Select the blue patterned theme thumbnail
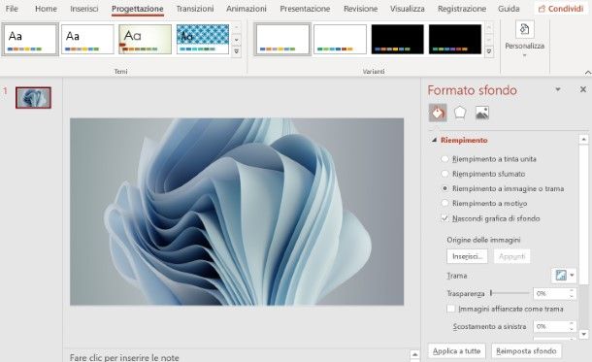The width and height of the screenshot is (592, 362). 203,39
